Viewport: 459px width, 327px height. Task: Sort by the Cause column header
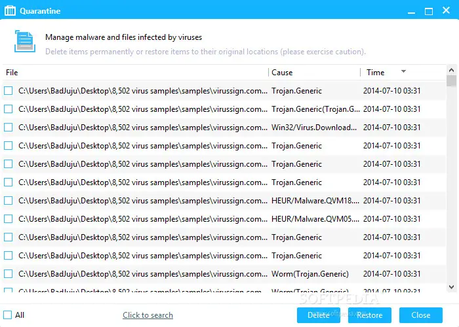(x=282, y=73)
